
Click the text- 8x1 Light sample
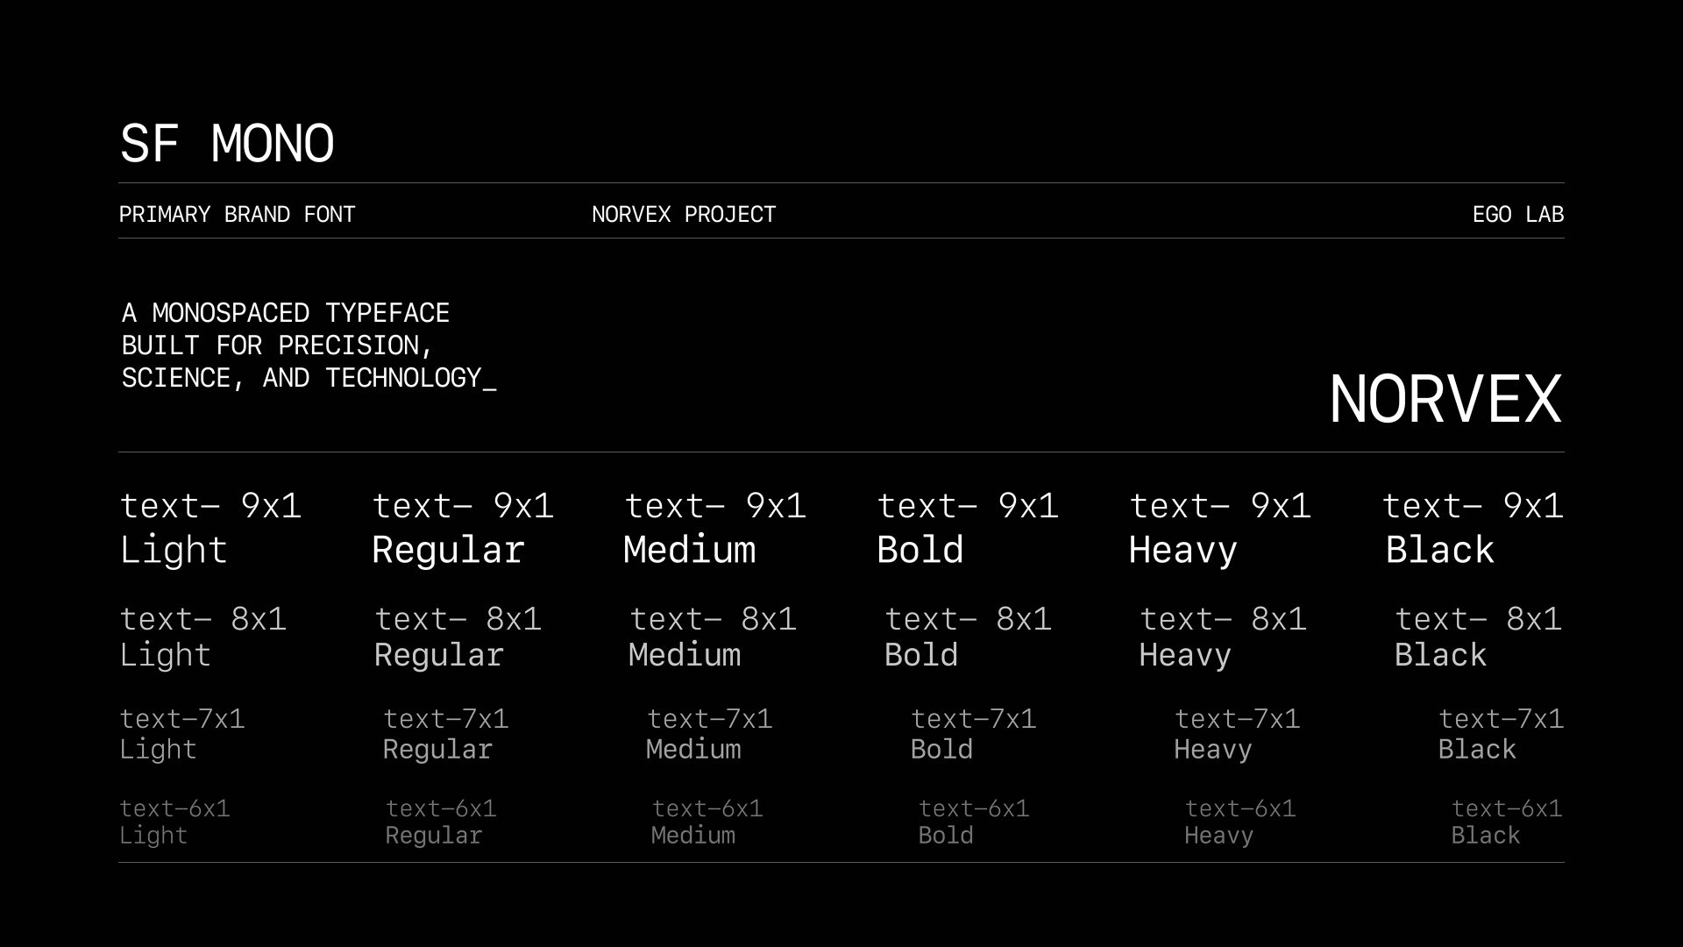(x=203, y=637)
